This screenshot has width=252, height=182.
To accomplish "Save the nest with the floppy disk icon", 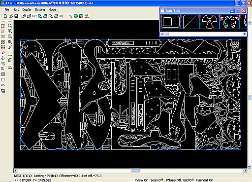I will point(16,16).
